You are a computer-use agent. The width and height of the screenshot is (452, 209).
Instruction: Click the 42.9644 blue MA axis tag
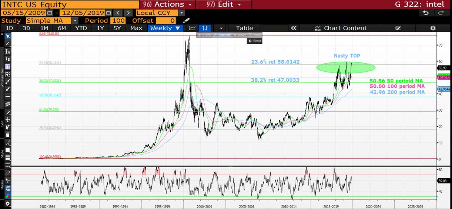coord(443,89)
